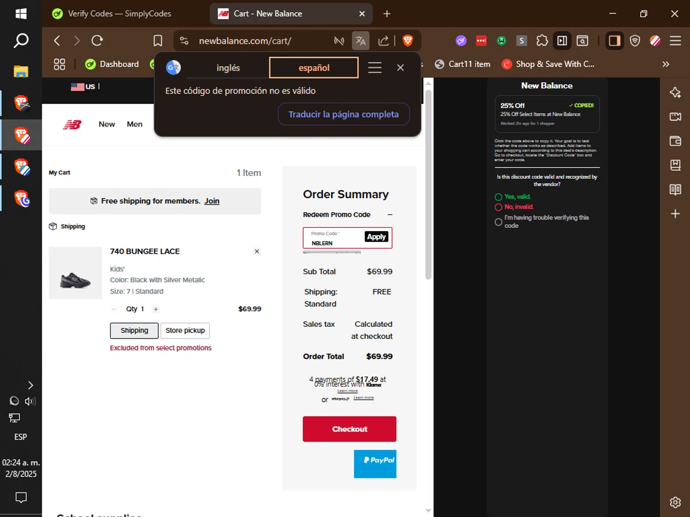Open a new browser tab
The height and width of the screenshot is (517, 690).
(387, 14)
